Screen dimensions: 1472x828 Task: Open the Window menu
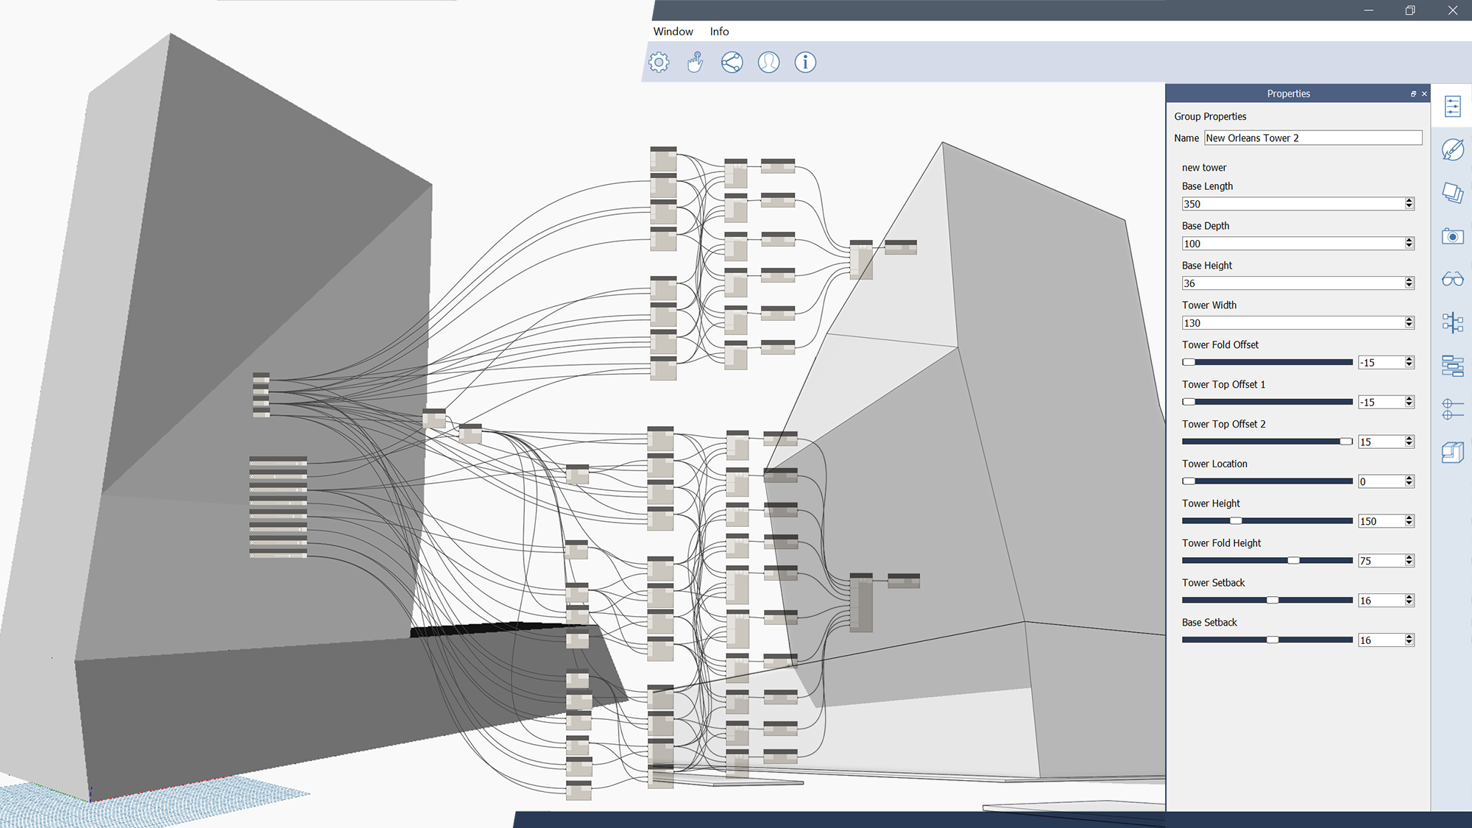coord(671,30)
